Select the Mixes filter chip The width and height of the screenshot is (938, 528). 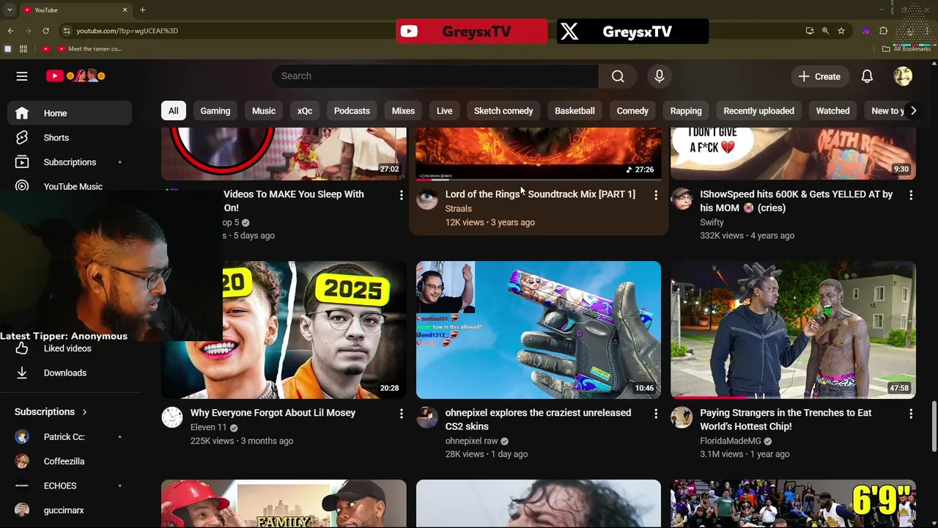[403, 111]
